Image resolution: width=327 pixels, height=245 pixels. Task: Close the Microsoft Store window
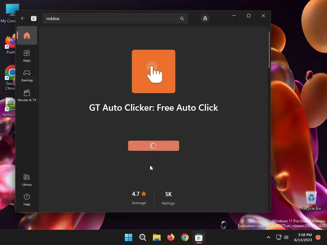pyautogui.click(x=263, y=16)
